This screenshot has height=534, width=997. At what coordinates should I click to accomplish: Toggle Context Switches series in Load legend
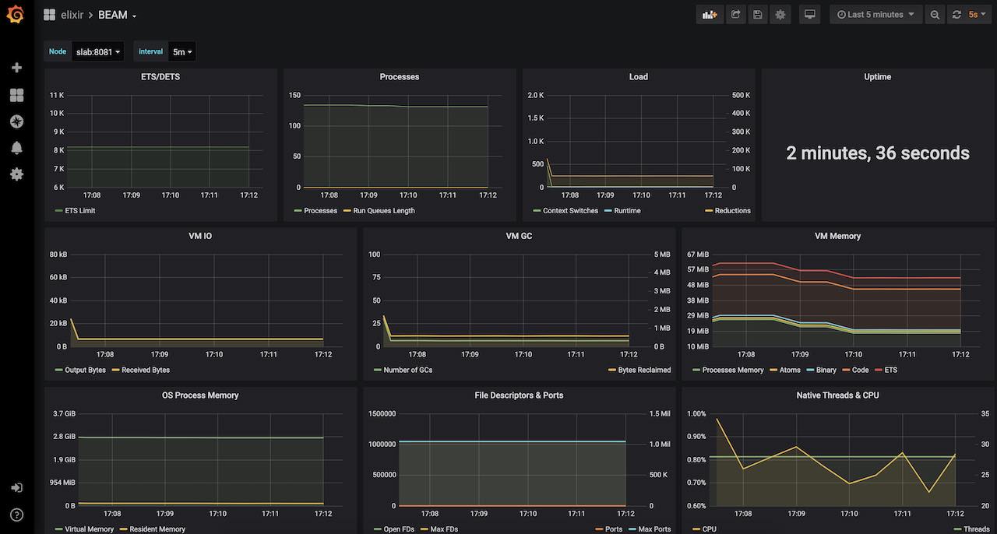(x=570, y=211)
